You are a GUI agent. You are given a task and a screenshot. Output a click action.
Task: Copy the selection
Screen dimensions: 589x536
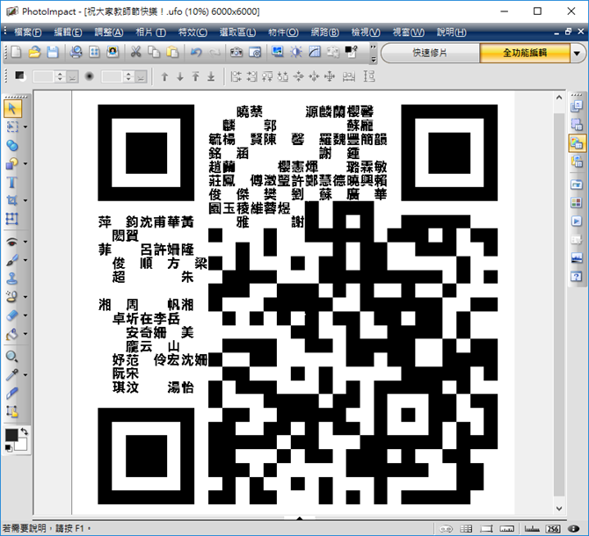pyautogui.click(x=154, y=52)
